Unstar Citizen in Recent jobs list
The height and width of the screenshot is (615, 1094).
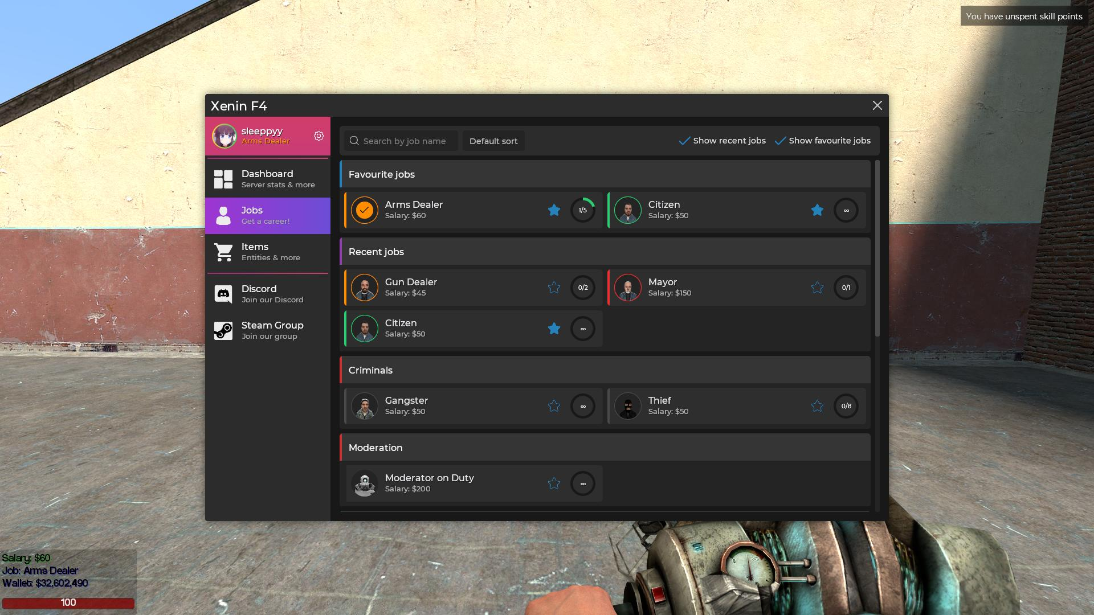(x=554, y=329)
